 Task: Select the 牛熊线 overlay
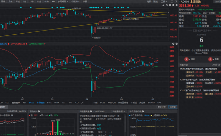pyautogui.click(x=134, y=103)
